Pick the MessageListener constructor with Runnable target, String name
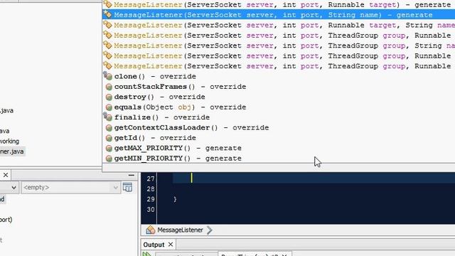 [279, 26]
